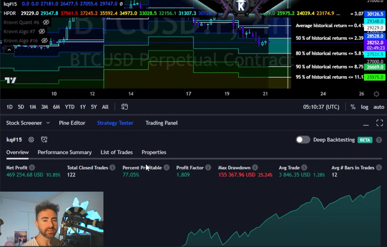Click the 26669.0 green price label
Image resolution: width=387 pixels, height=247 pixels.
374,67
